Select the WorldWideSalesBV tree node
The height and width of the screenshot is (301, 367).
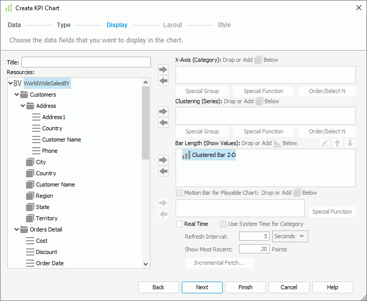[x=47, y=83]
